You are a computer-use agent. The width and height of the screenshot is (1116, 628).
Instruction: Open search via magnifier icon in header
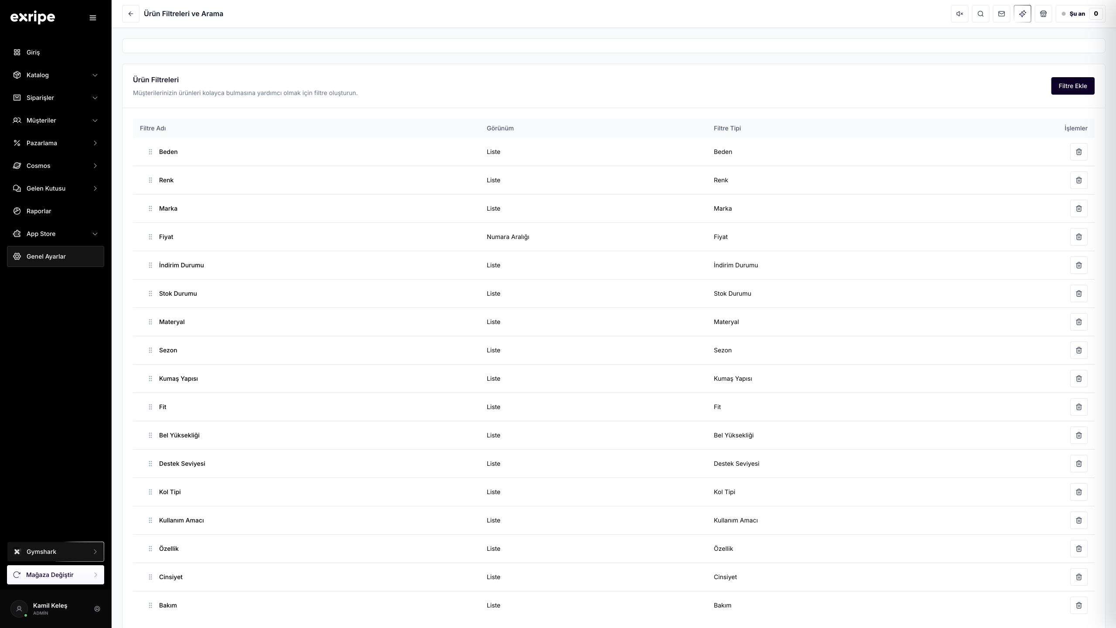[x=980, y=14]
